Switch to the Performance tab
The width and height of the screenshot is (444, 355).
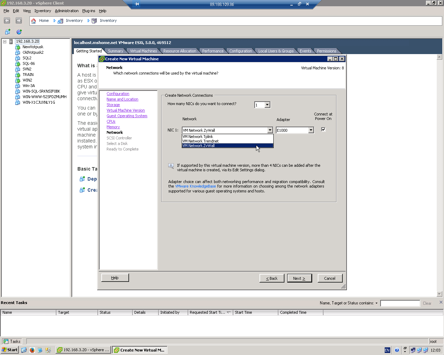[213, 51]
